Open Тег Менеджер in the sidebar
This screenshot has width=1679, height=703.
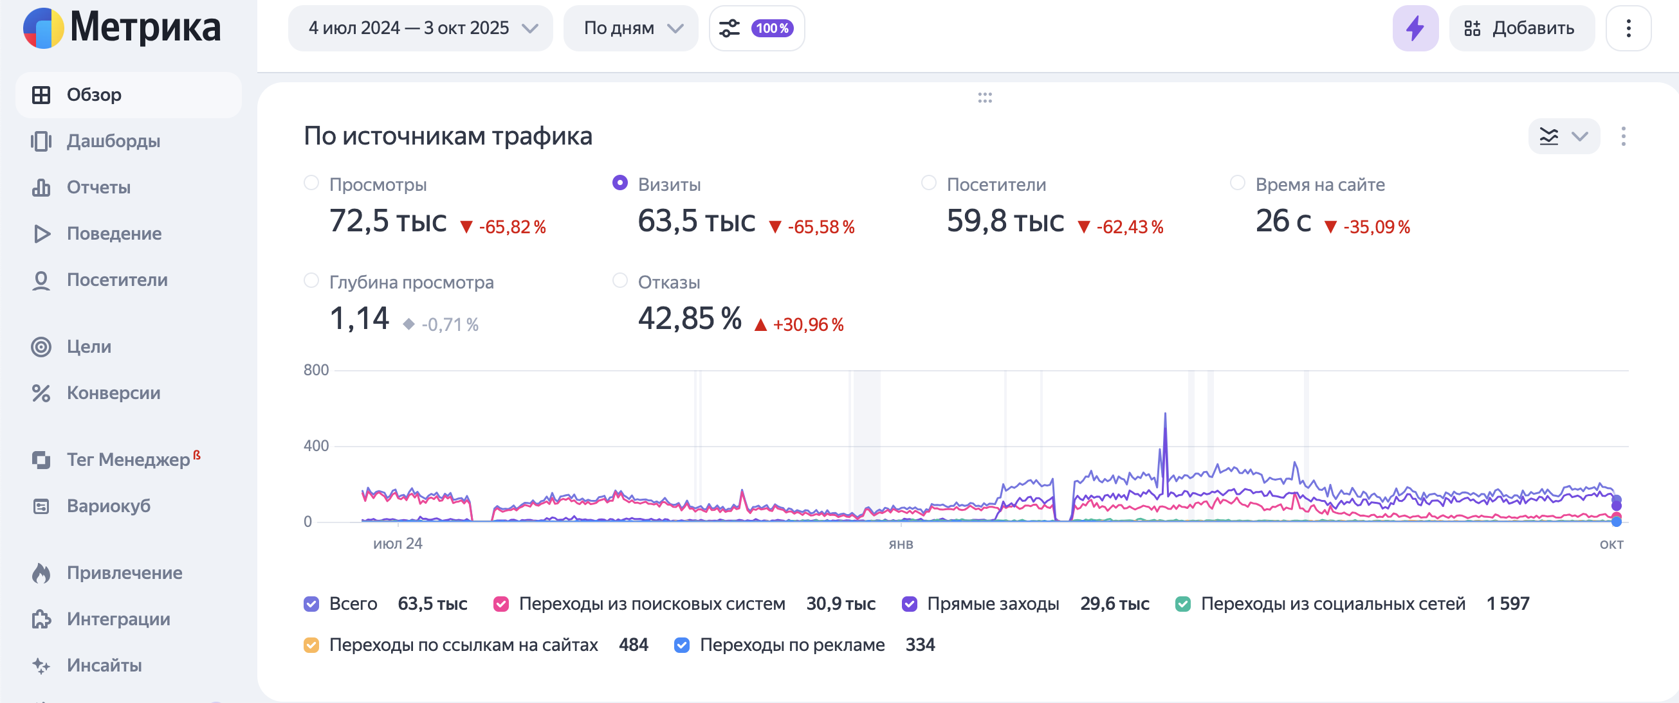pos(129,460)
